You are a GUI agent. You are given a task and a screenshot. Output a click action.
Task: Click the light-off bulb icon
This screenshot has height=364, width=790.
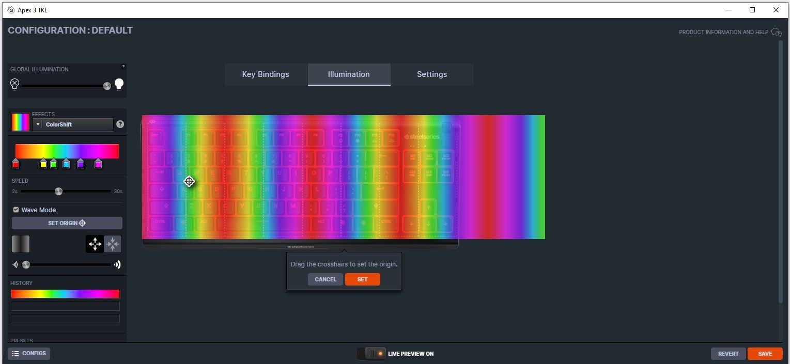(x=14, y=85)
